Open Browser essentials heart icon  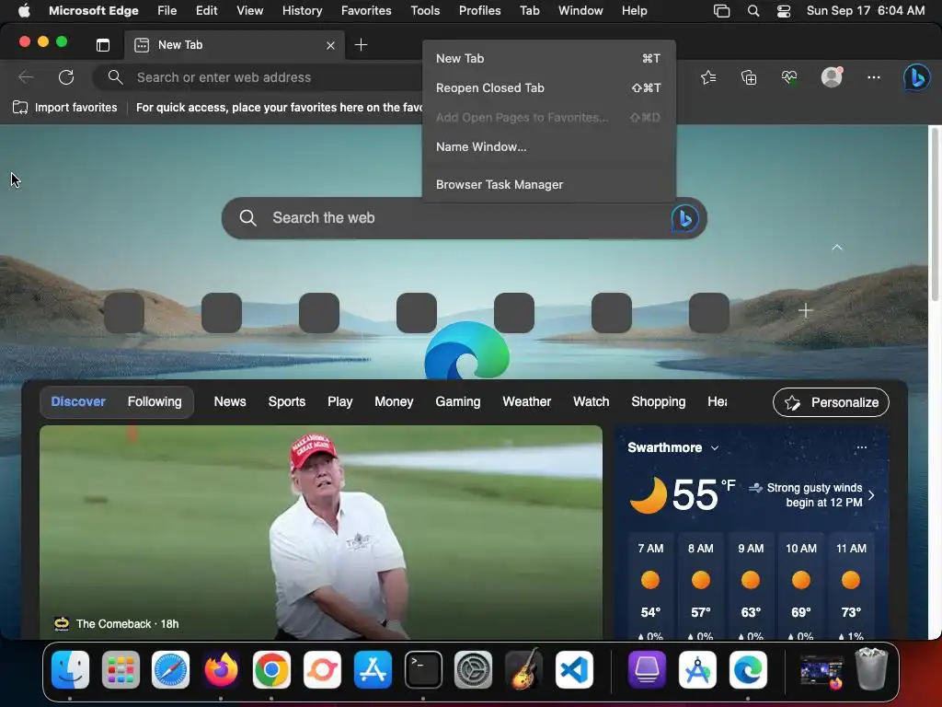(x=789, y=77)
